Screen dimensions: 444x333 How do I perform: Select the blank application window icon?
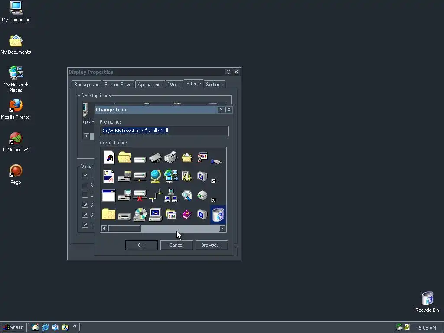tap(109, 196)
